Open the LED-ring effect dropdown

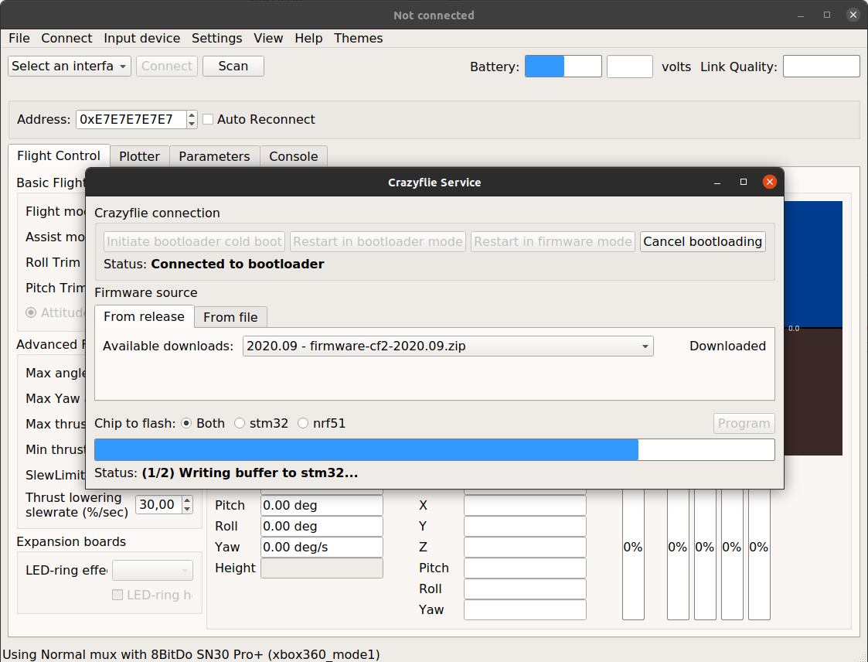click(153, 571)
